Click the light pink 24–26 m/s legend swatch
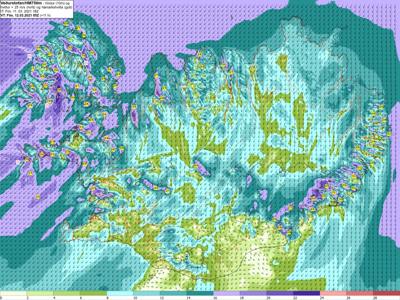This screenshot has height=300, width=400. [x=333, y=293]
